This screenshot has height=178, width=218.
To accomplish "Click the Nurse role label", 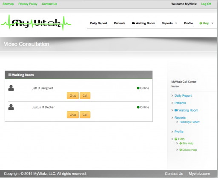I will tap(175, 86).
